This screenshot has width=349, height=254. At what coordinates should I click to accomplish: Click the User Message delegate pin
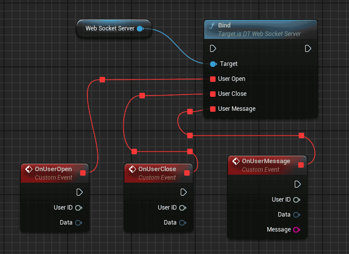[x=213, y=109]
